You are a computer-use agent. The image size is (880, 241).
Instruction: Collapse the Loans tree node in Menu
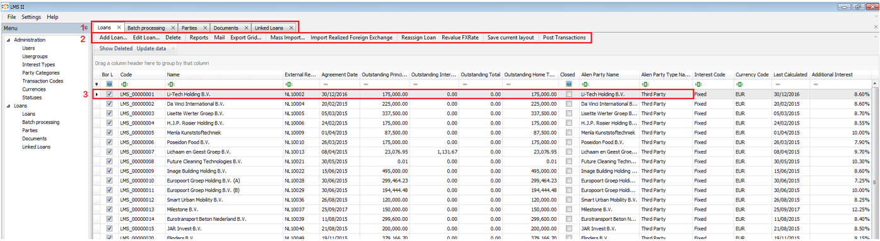point(8,106)
